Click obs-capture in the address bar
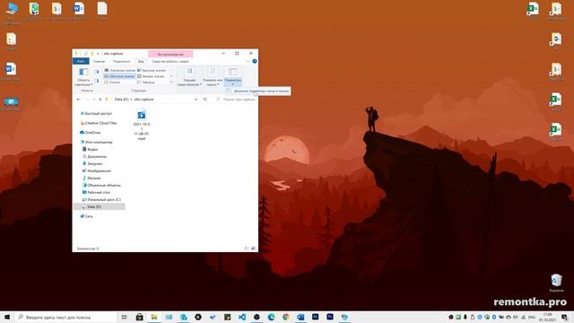Screen dimensions: 574x323 pos(143,100)
